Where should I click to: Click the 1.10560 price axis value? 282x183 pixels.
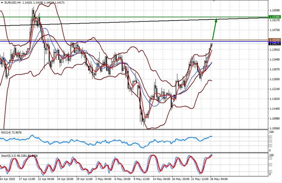[x=274, y=128]
